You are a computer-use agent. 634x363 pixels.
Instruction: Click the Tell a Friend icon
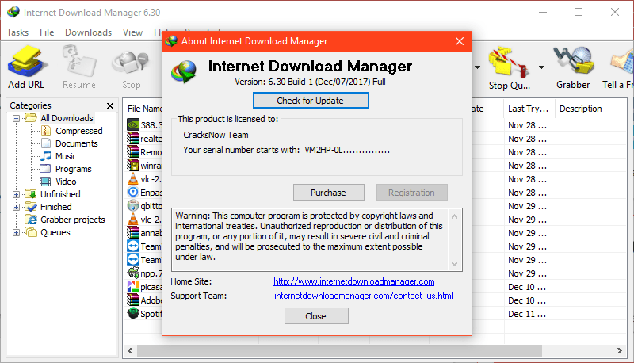click(x=623, y=63)
